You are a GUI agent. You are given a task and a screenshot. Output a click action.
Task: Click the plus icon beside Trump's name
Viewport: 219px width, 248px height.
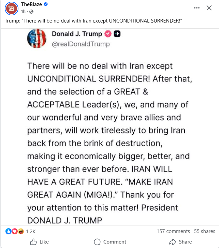point(116,34)
